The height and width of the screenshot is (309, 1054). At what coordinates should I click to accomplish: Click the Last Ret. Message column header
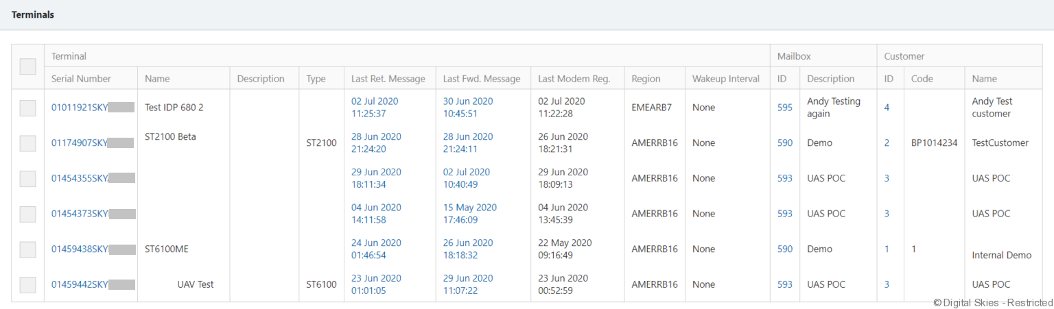pos(388,79)
